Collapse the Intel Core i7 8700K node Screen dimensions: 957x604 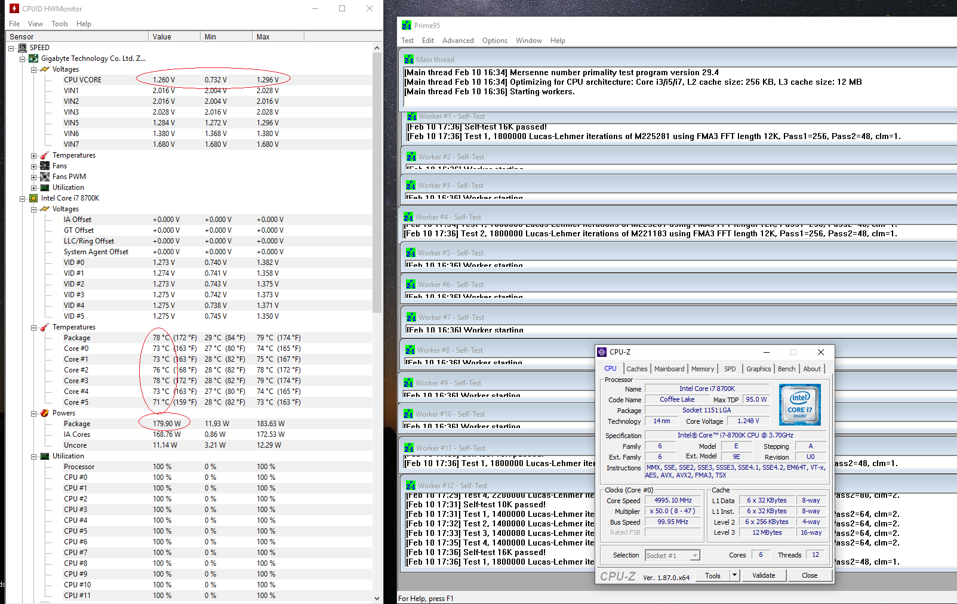(x=22, y=198)
